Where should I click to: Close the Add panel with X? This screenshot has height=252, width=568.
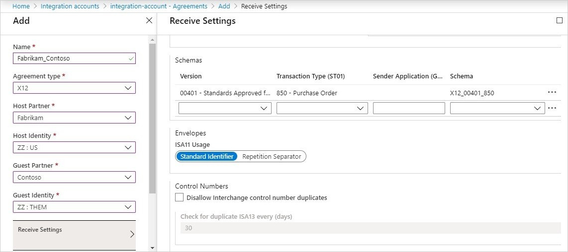click(149, 21)
